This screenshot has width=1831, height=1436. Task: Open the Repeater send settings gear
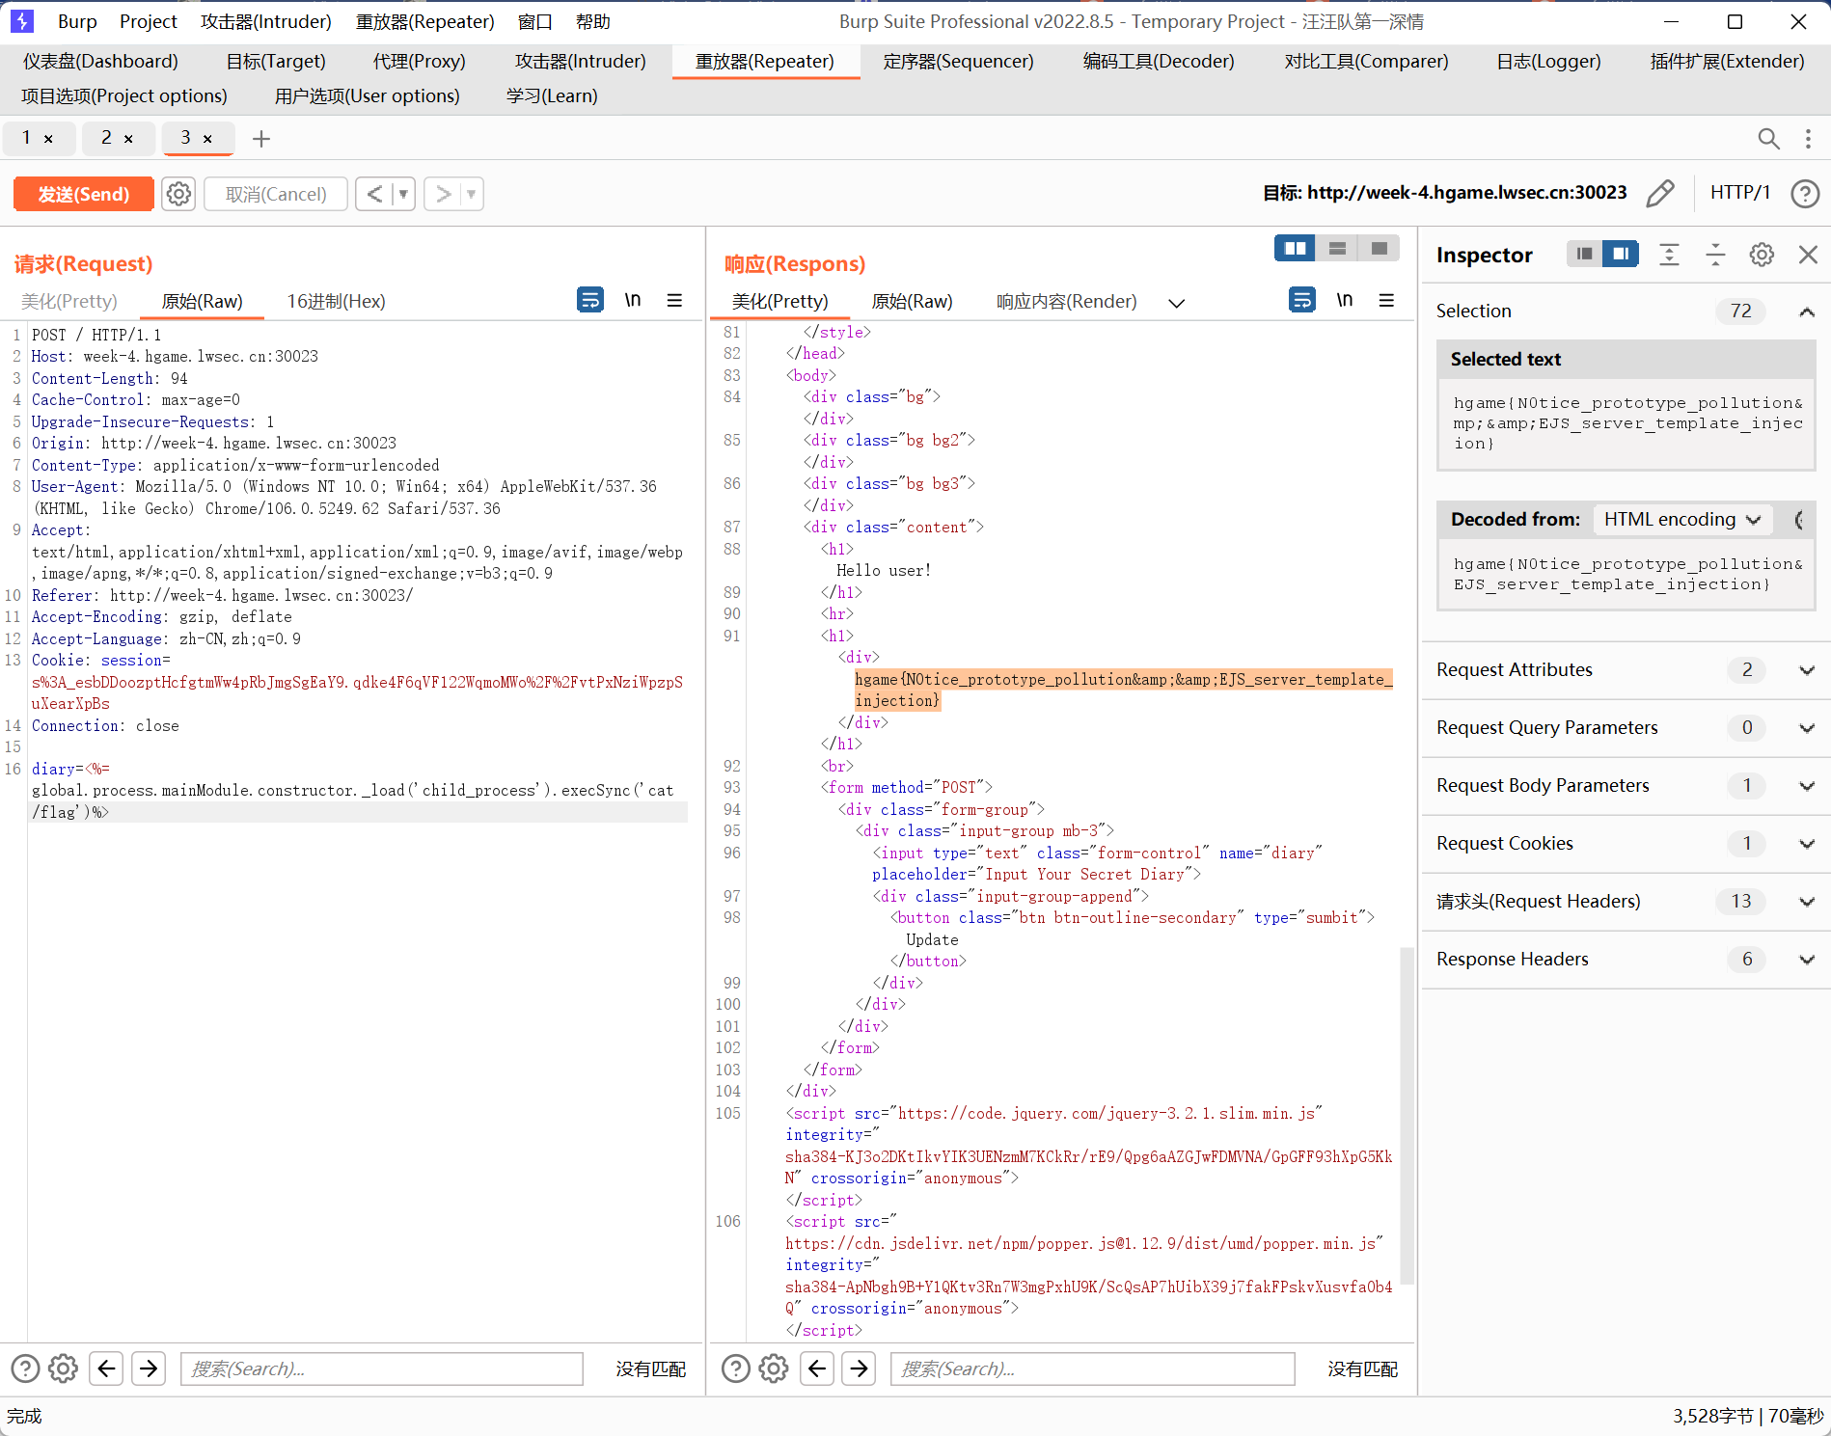click(x=178, y=194)
